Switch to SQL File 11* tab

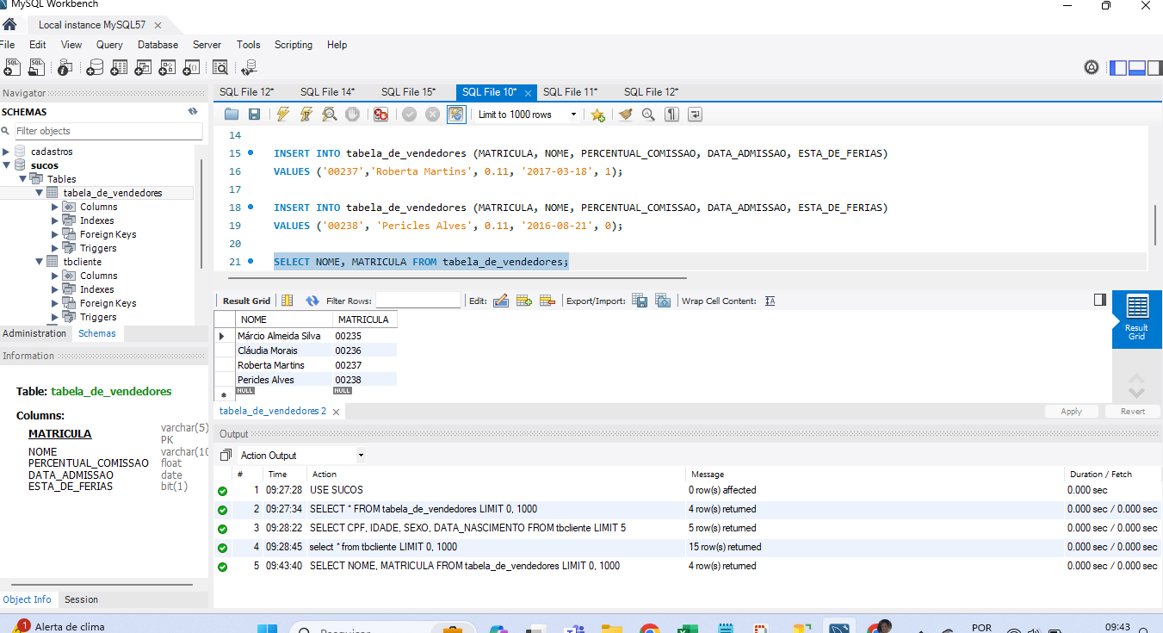tap(570, 92)
